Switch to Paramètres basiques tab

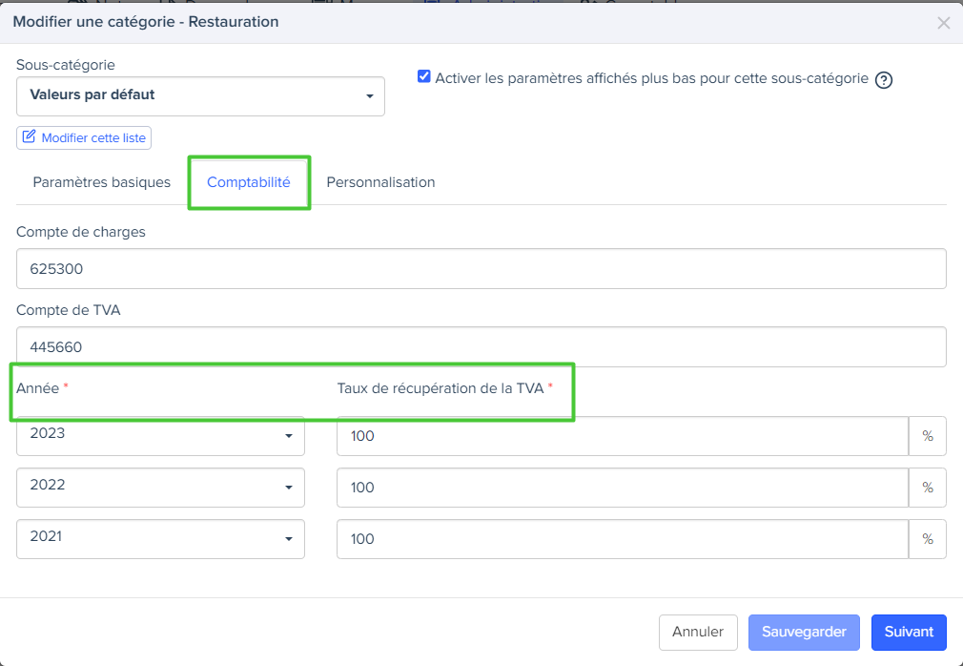(101, 182)
